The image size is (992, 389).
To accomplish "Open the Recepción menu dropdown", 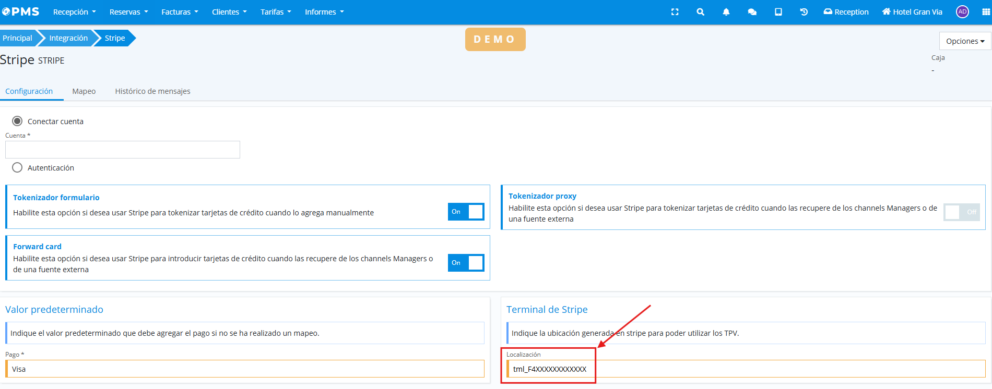I will coord(74,12).
